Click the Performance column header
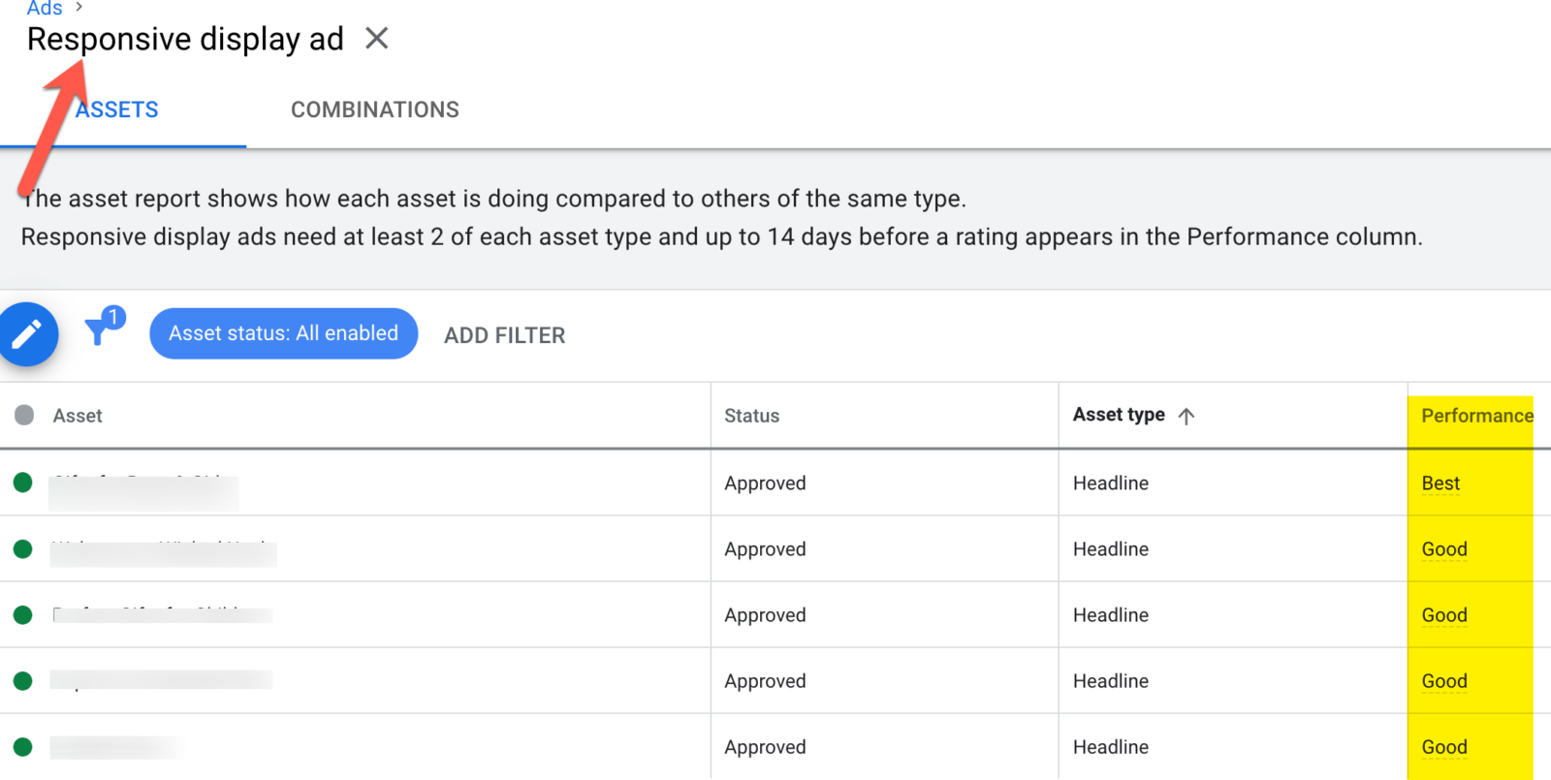The width and height of the screenshot is (1551, 780). pos(1476,416)
